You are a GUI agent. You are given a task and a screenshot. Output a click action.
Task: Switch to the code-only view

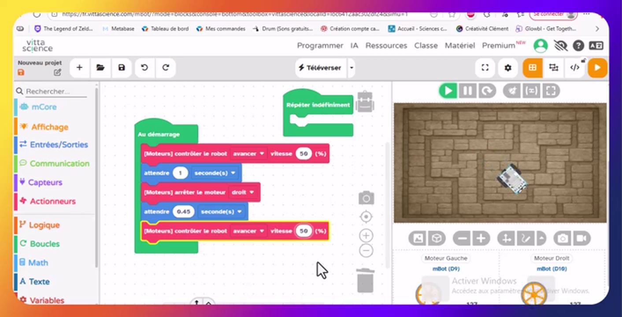(574, 68)
